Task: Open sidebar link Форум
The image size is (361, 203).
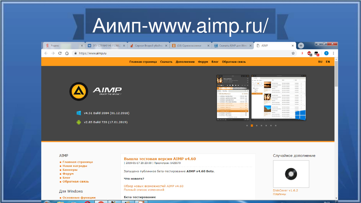Action: pos(68,174)
